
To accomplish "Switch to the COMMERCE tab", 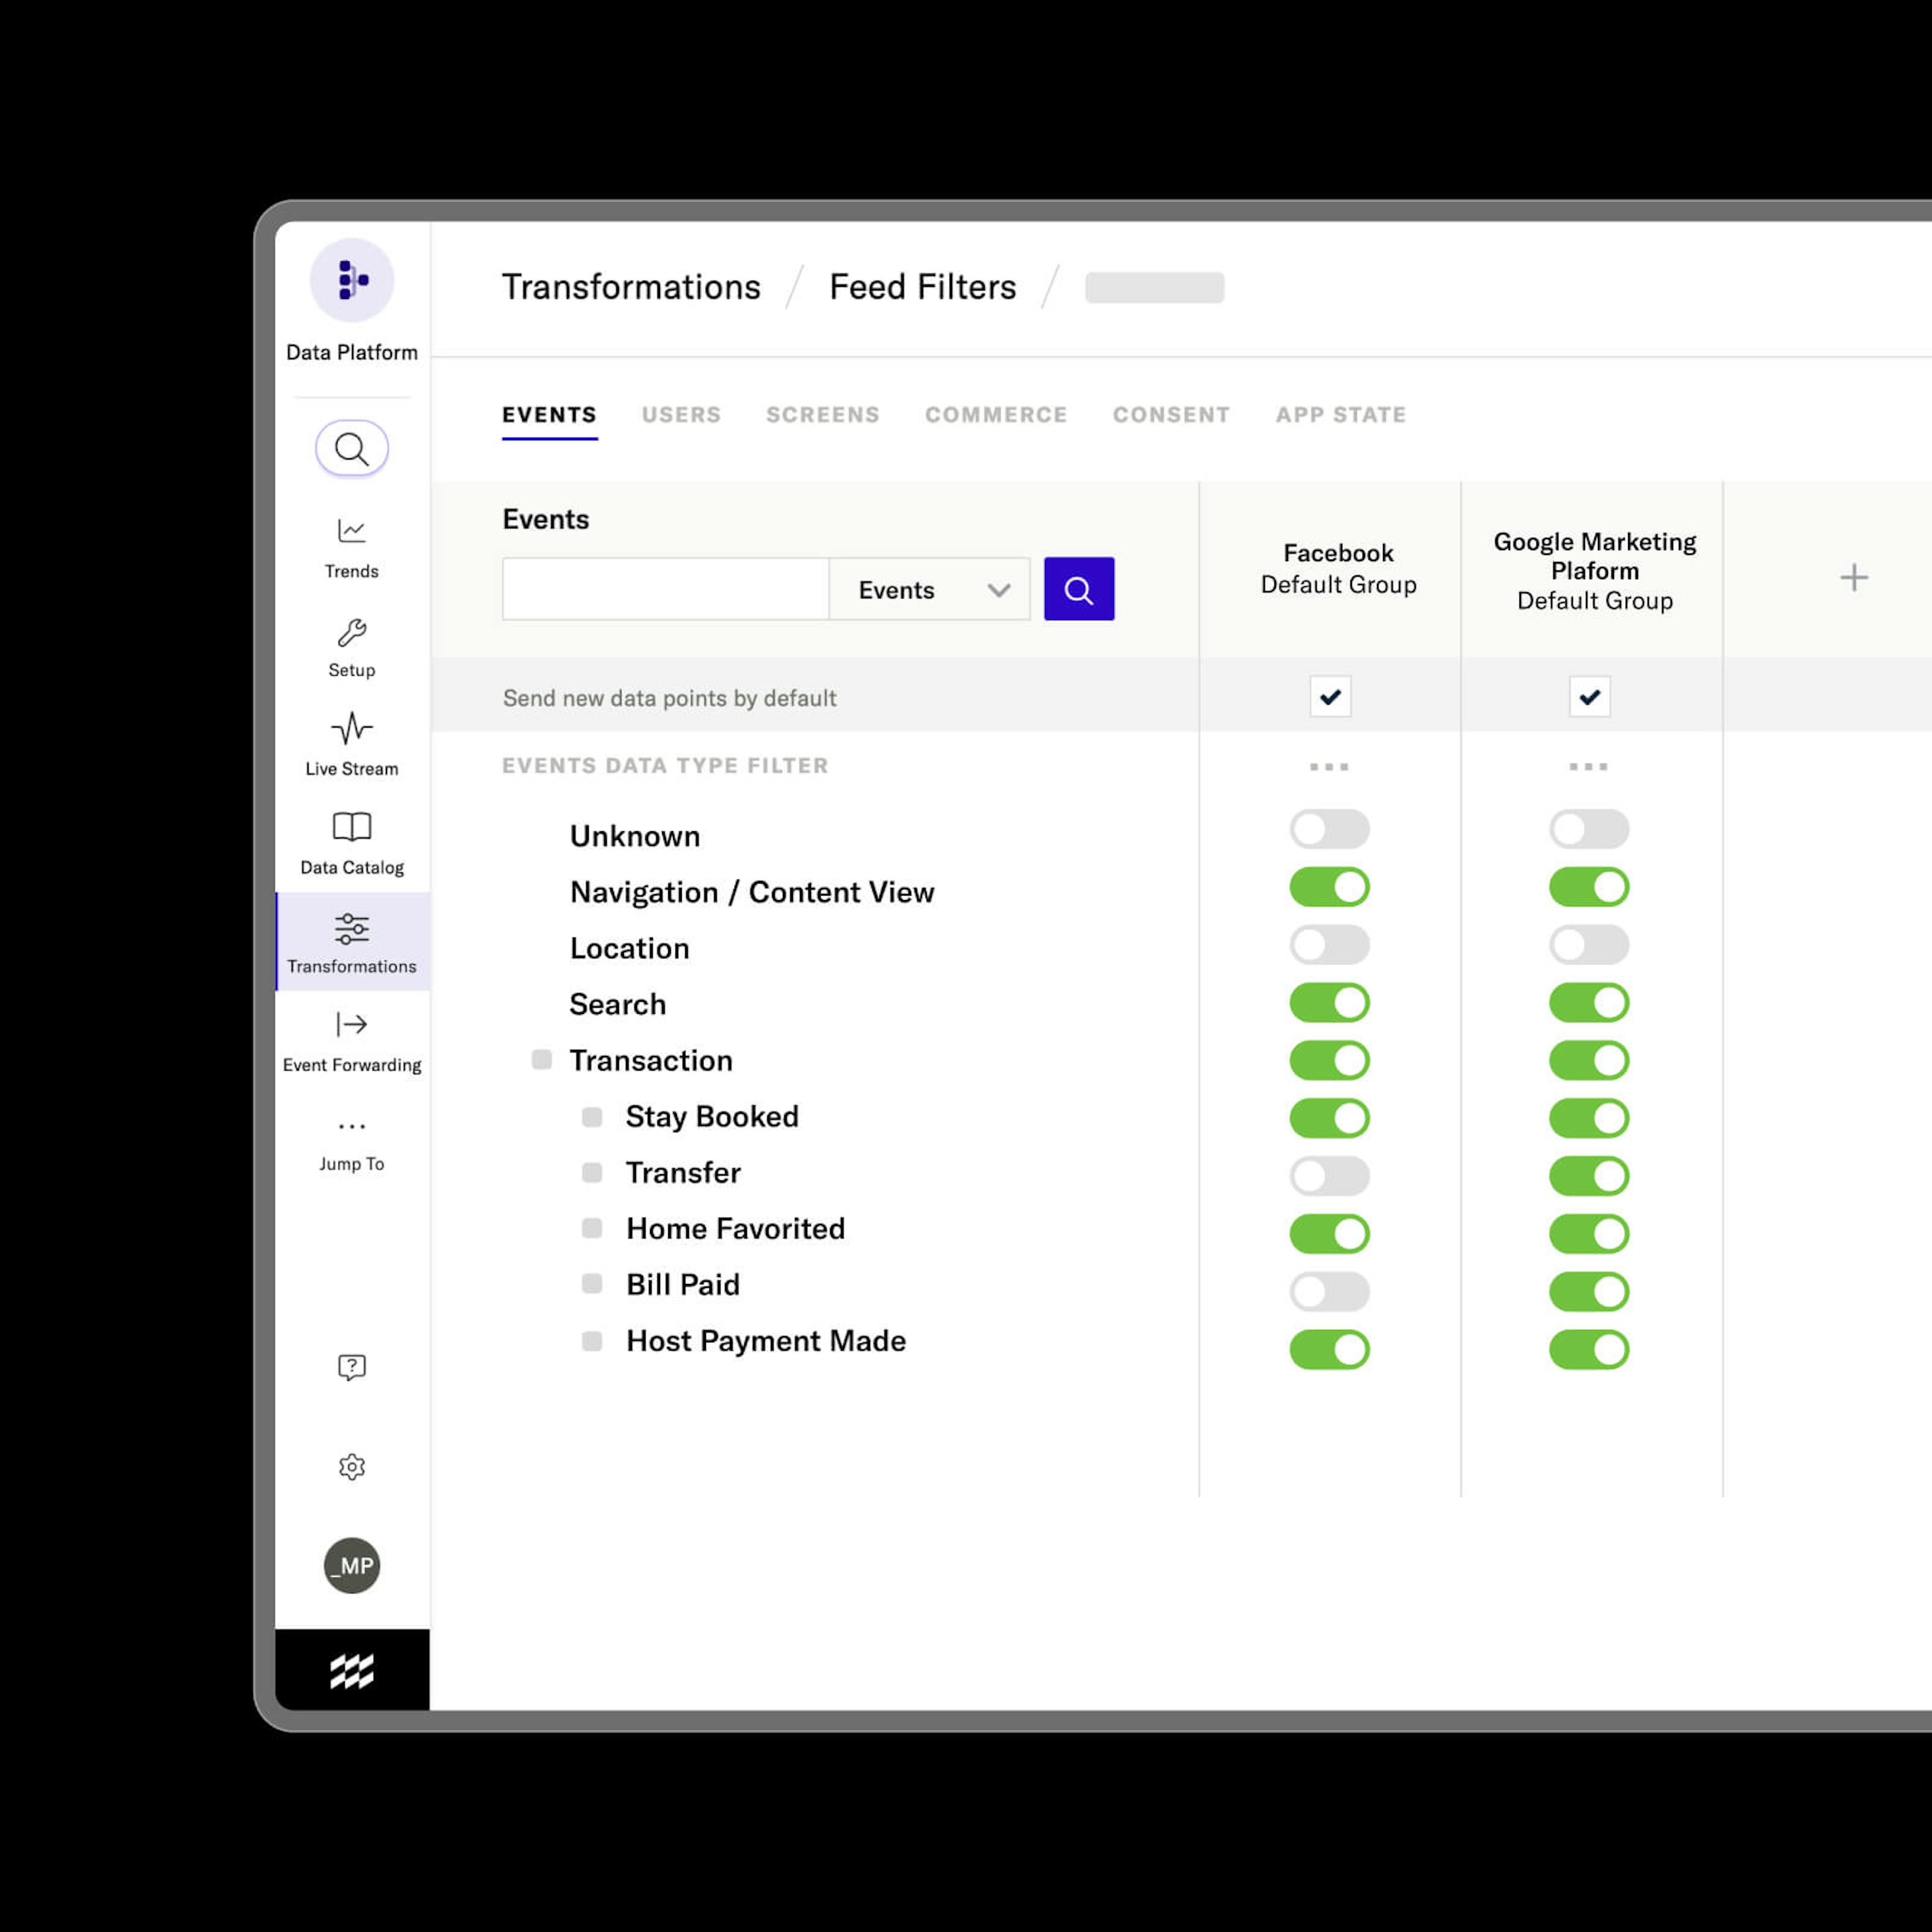I will (996, 414).
